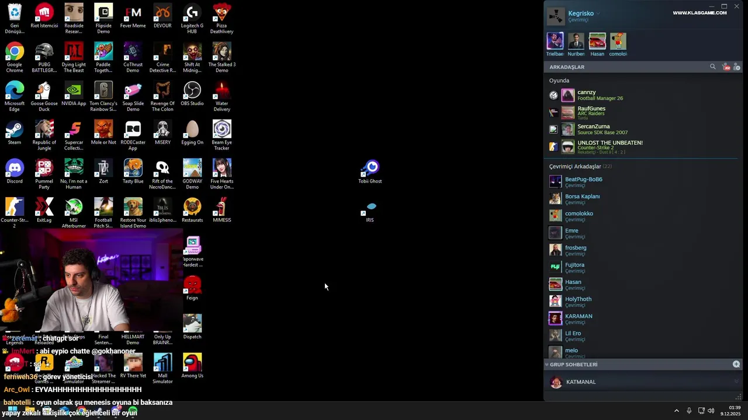748x420 pixels.
Task: Open the taskbar volume control
Action: (x=711, y=411)
